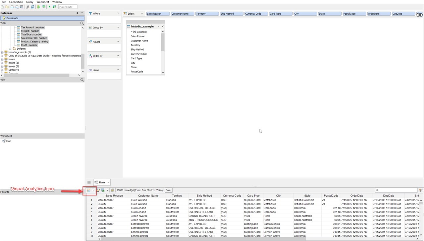424x241 pixels.
Task: Select * (All Columns) in bistudio_example box
Action: coord(139,32)
